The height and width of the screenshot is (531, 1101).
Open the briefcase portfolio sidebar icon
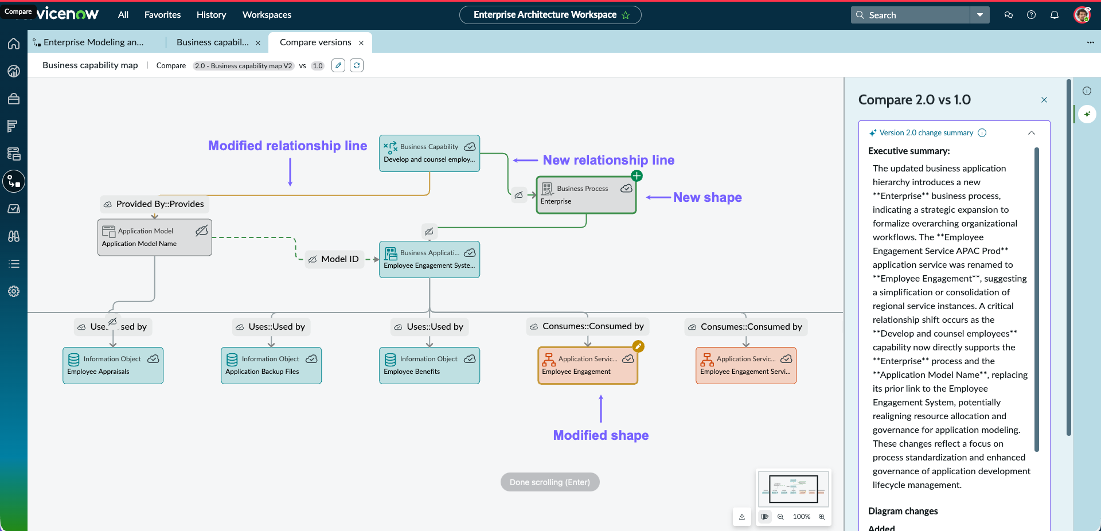point(14,99)
